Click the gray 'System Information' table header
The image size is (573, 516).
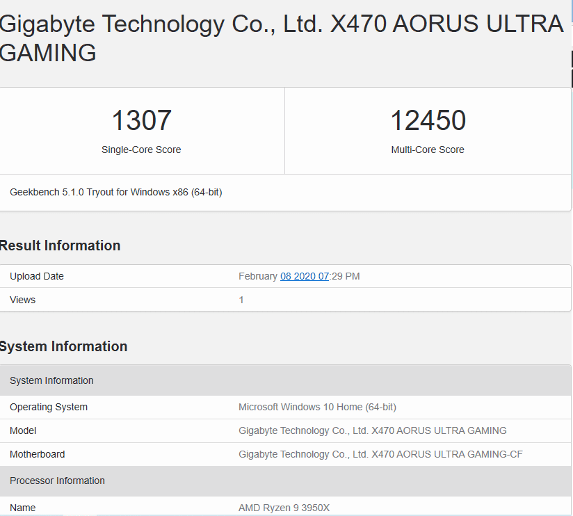pos(285,380)
